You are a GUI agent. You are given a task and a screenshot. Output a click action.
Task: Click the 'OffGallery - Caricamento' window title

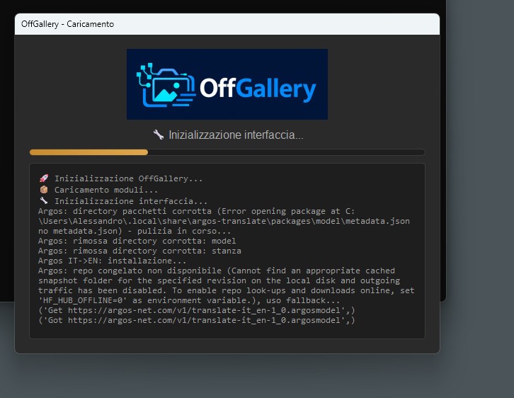point(67,24)
